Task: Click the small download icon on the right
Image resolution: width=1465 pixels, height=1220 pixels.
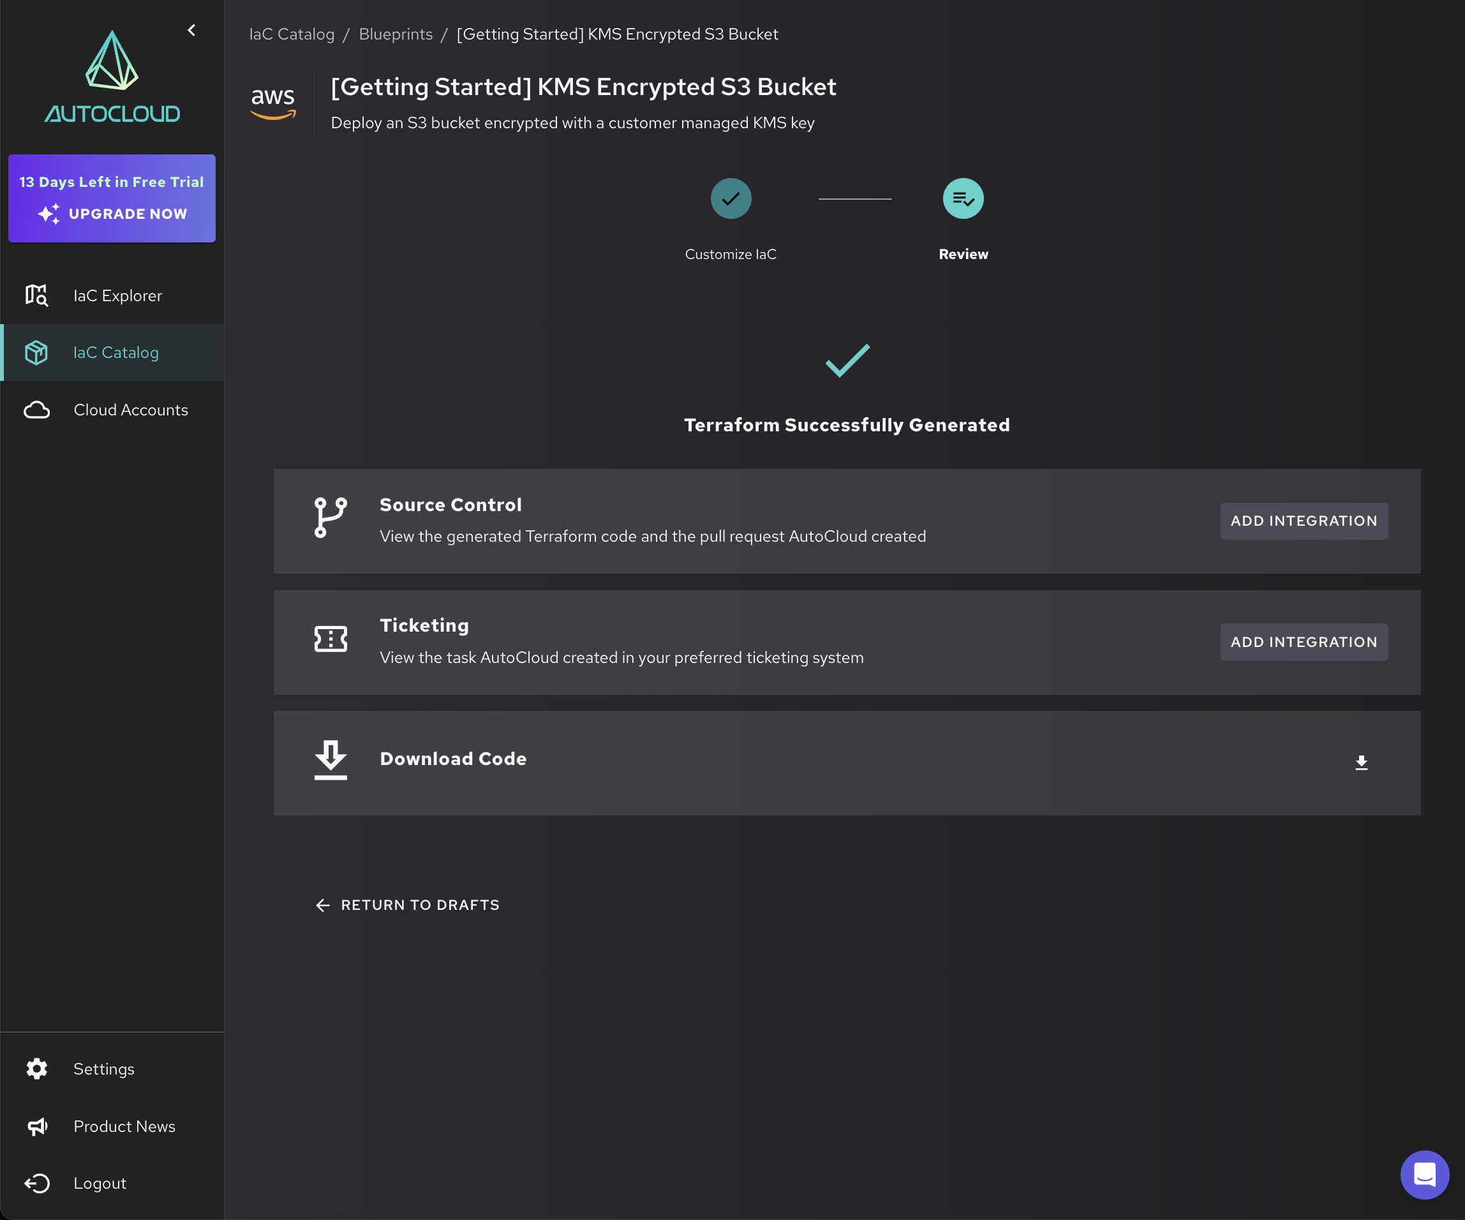Action: 1360,763
